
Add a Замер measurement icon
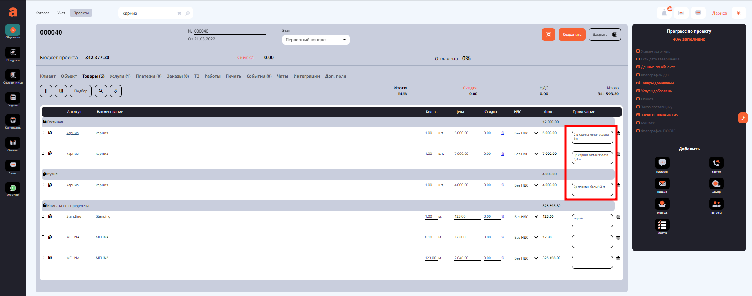[716, 183]
